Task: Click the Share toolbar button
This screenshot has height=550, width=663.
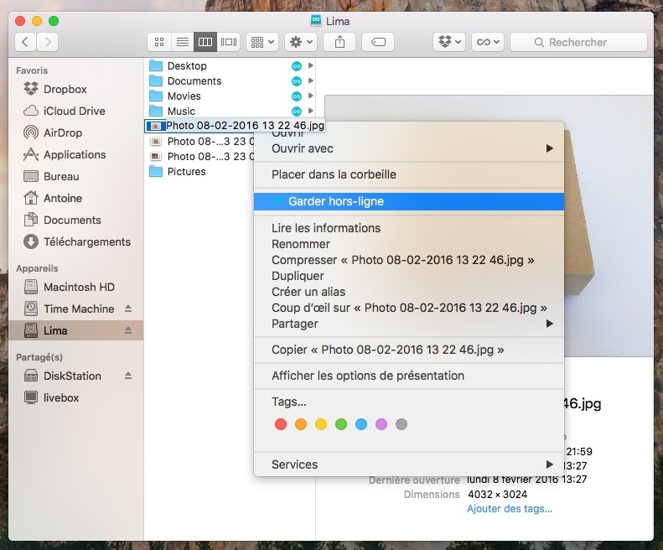Action: pos(339,42)
